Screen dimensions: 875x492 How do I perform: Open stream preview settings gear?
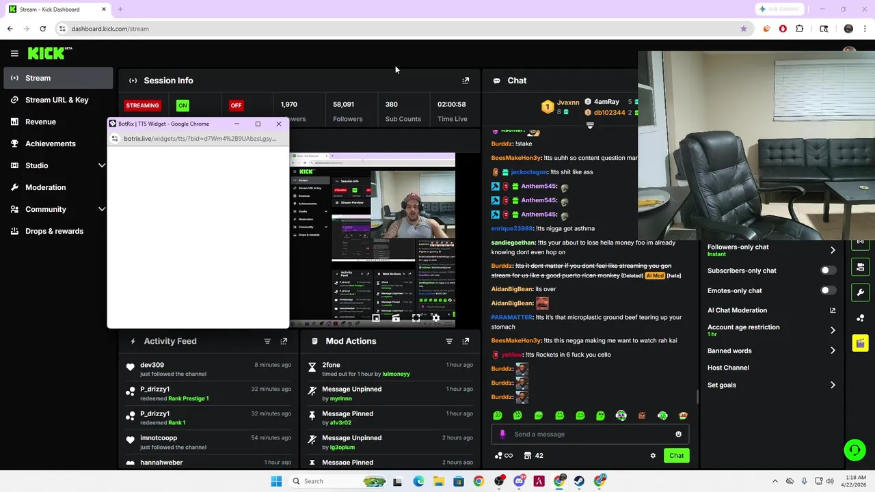tap(436, 318)
